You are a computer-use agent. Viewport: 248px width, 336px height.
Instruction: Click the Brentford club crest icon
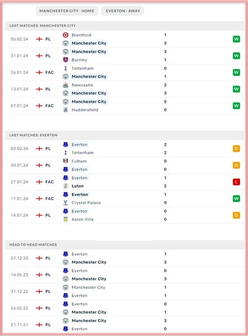[x=66, y=35]
